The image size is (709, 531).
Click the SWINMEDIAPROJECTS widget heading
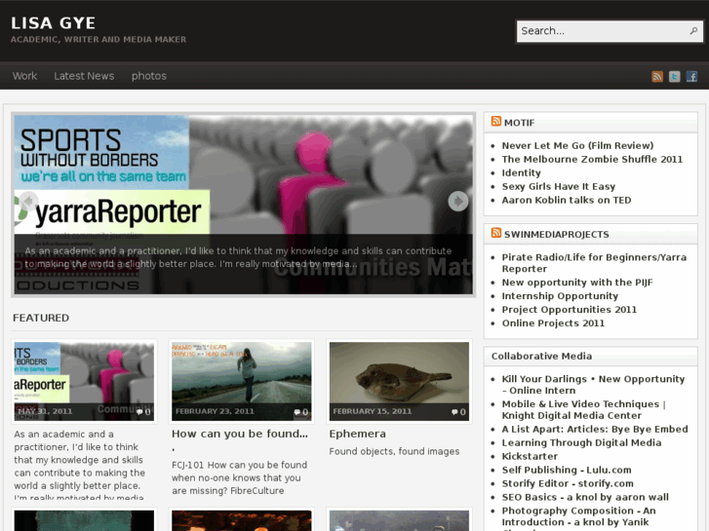[556, 234]
